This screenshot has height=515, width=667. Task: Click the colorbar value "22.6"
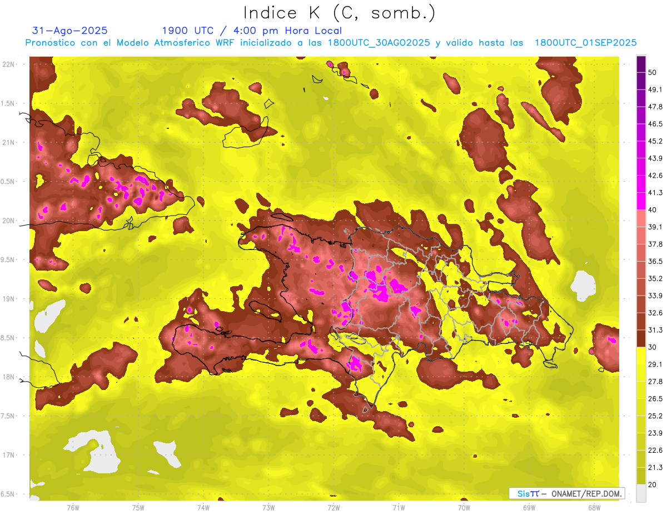(x=655, y=451)
